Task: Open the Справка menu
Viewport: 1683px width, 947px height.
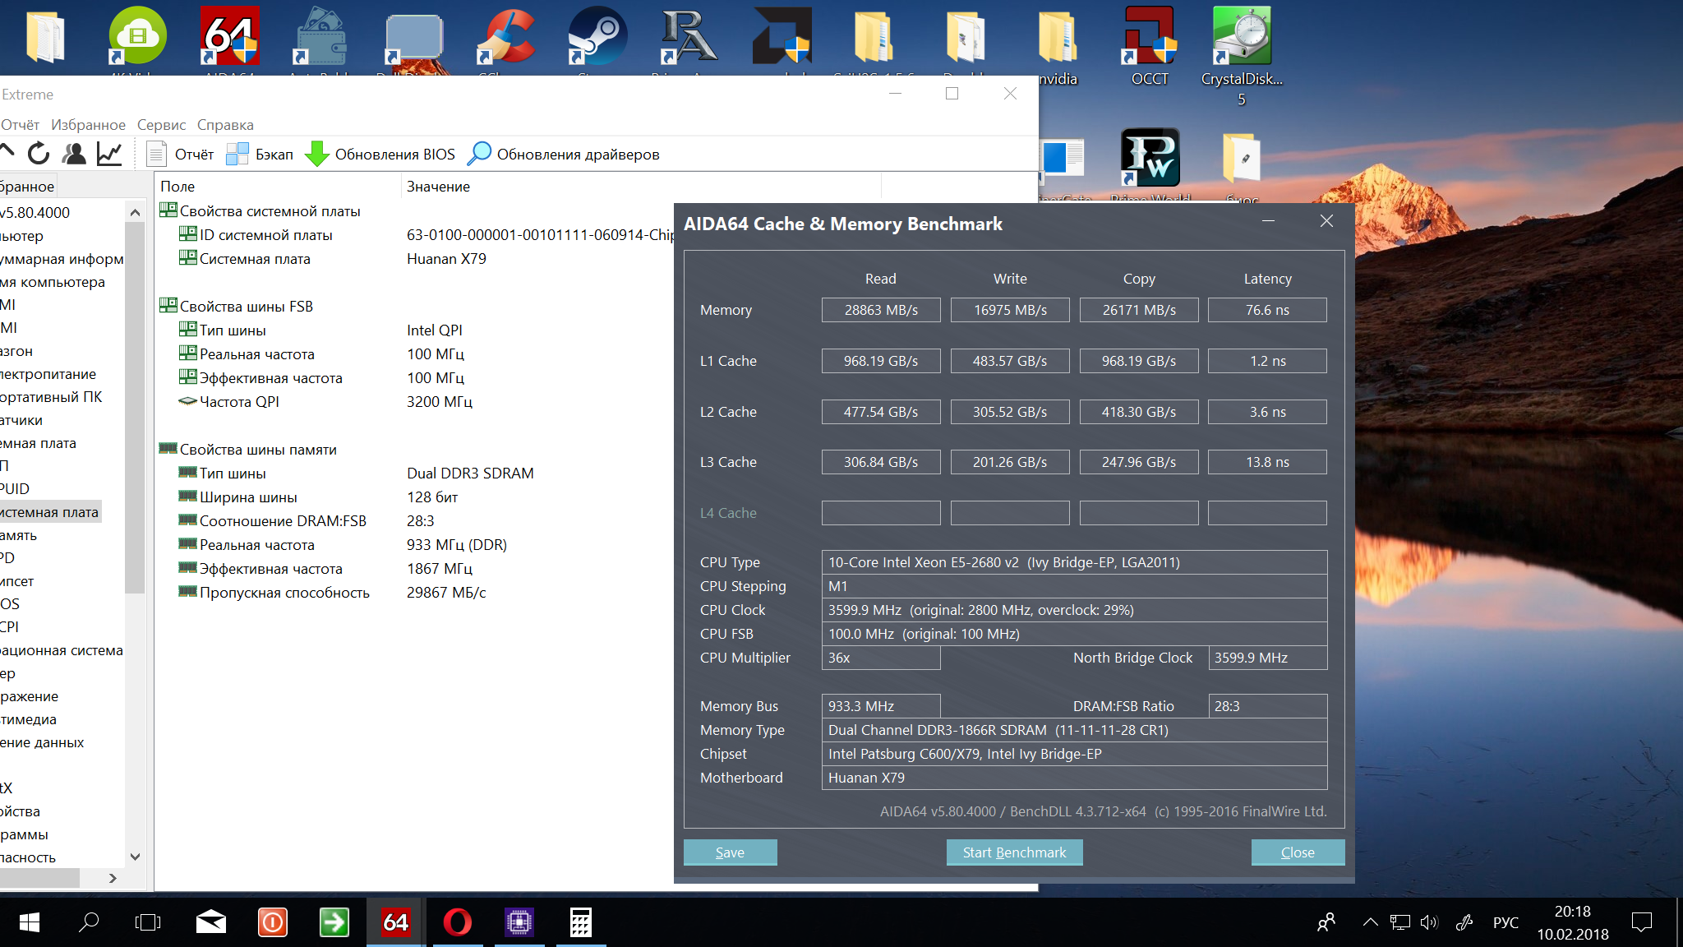Action: tap(225, 125)
